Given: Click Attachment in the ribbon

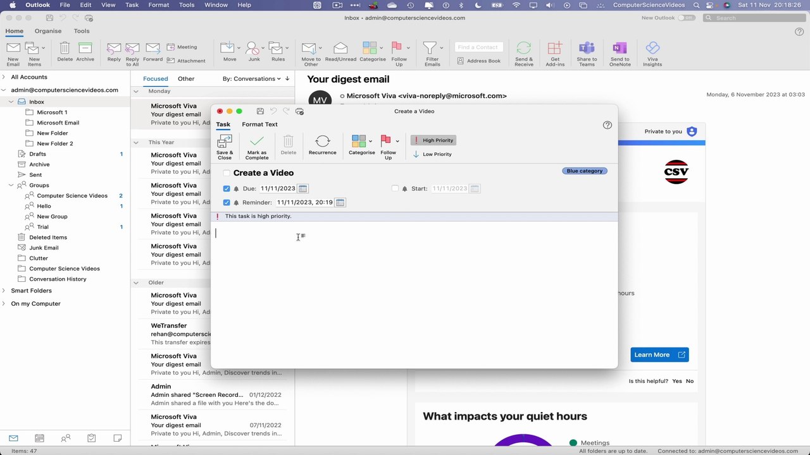Looking at the screenshot, I should click(x=185, y=61).
